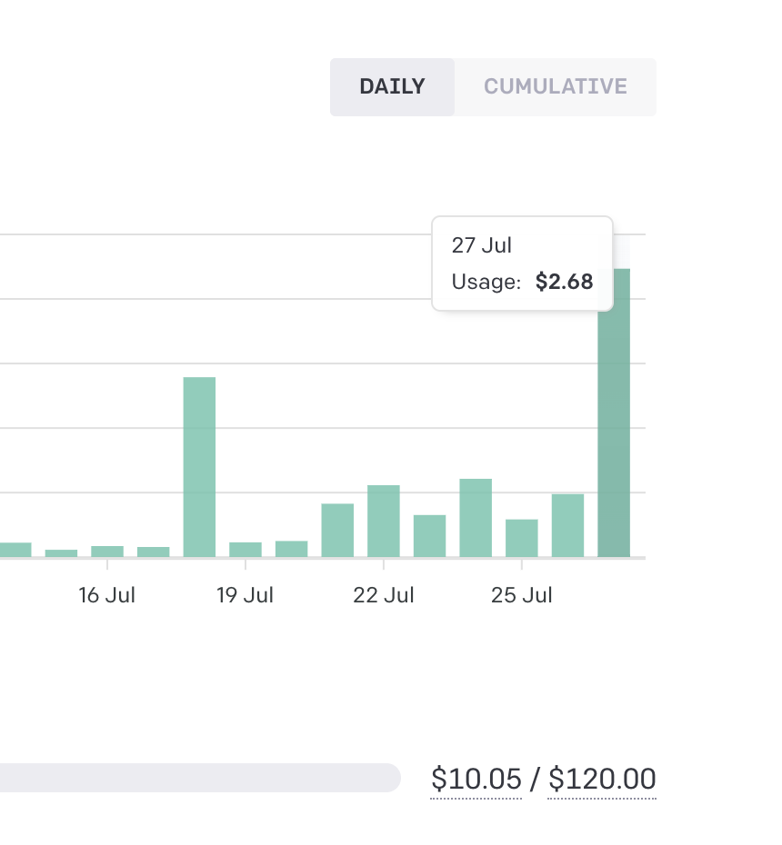
Task: Click the $120.00 usage limit amount
Action: 602,780
